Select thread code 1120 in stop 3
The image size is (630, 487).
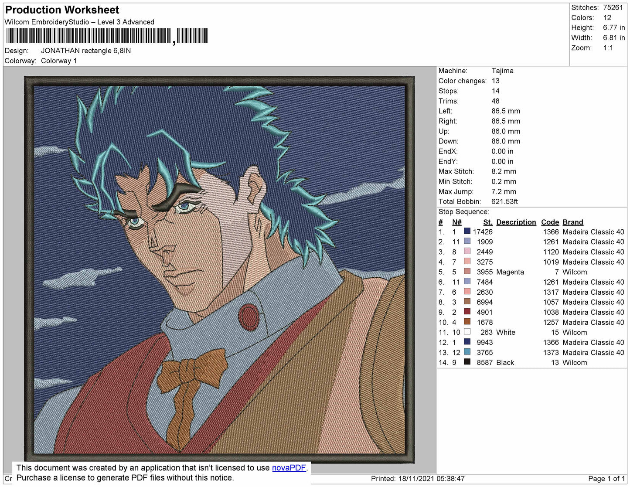click(551, 252)
